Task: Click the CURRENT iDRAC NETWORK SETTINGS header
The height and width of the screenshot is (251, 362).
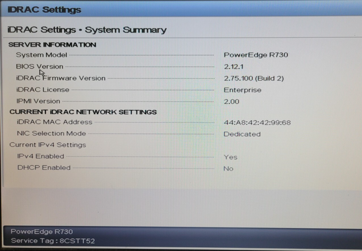Action: coord(83,112)
